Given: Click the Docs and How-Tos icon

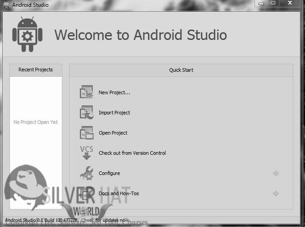Looking at the screenshot, I should [x=87, y=193].
